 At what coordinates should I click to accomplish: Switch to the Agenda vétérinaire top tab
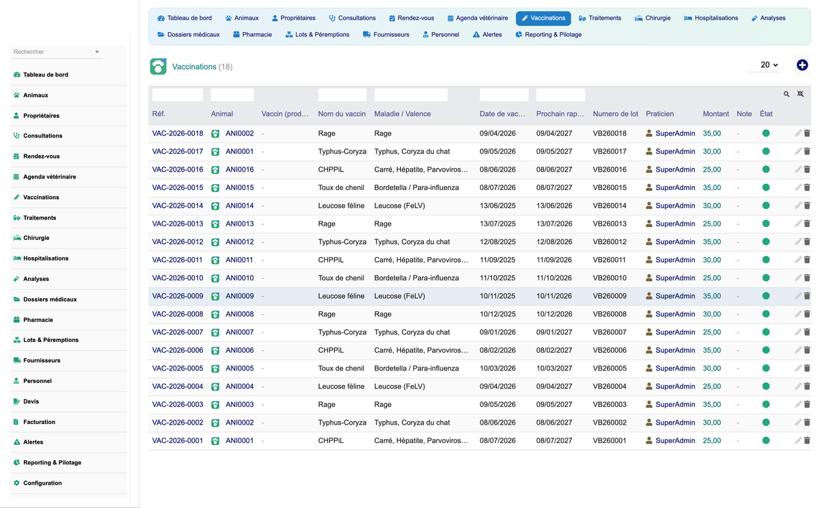478,18
